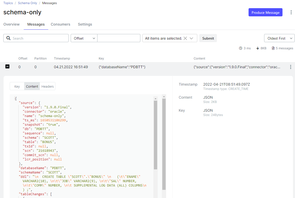Image resolution: width=295 pixels, height=198 pixels.
Task: Open the Offset seek type dropdown
Action: [x=84, y=38]
